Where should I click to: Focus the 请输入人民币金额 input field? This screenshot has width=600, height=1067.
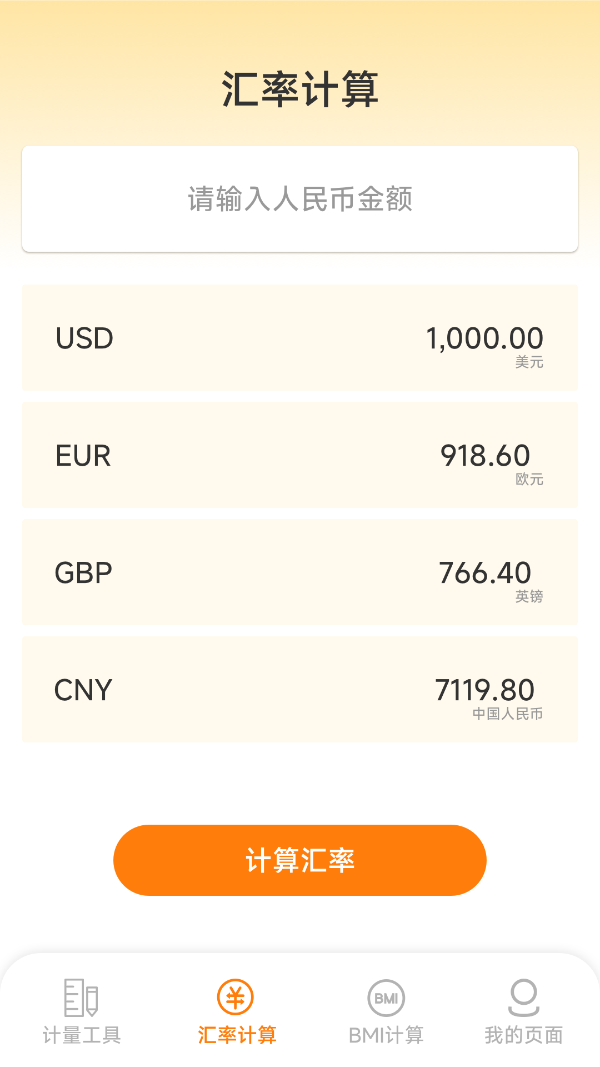pyautogui.click(x=300, y=199)
